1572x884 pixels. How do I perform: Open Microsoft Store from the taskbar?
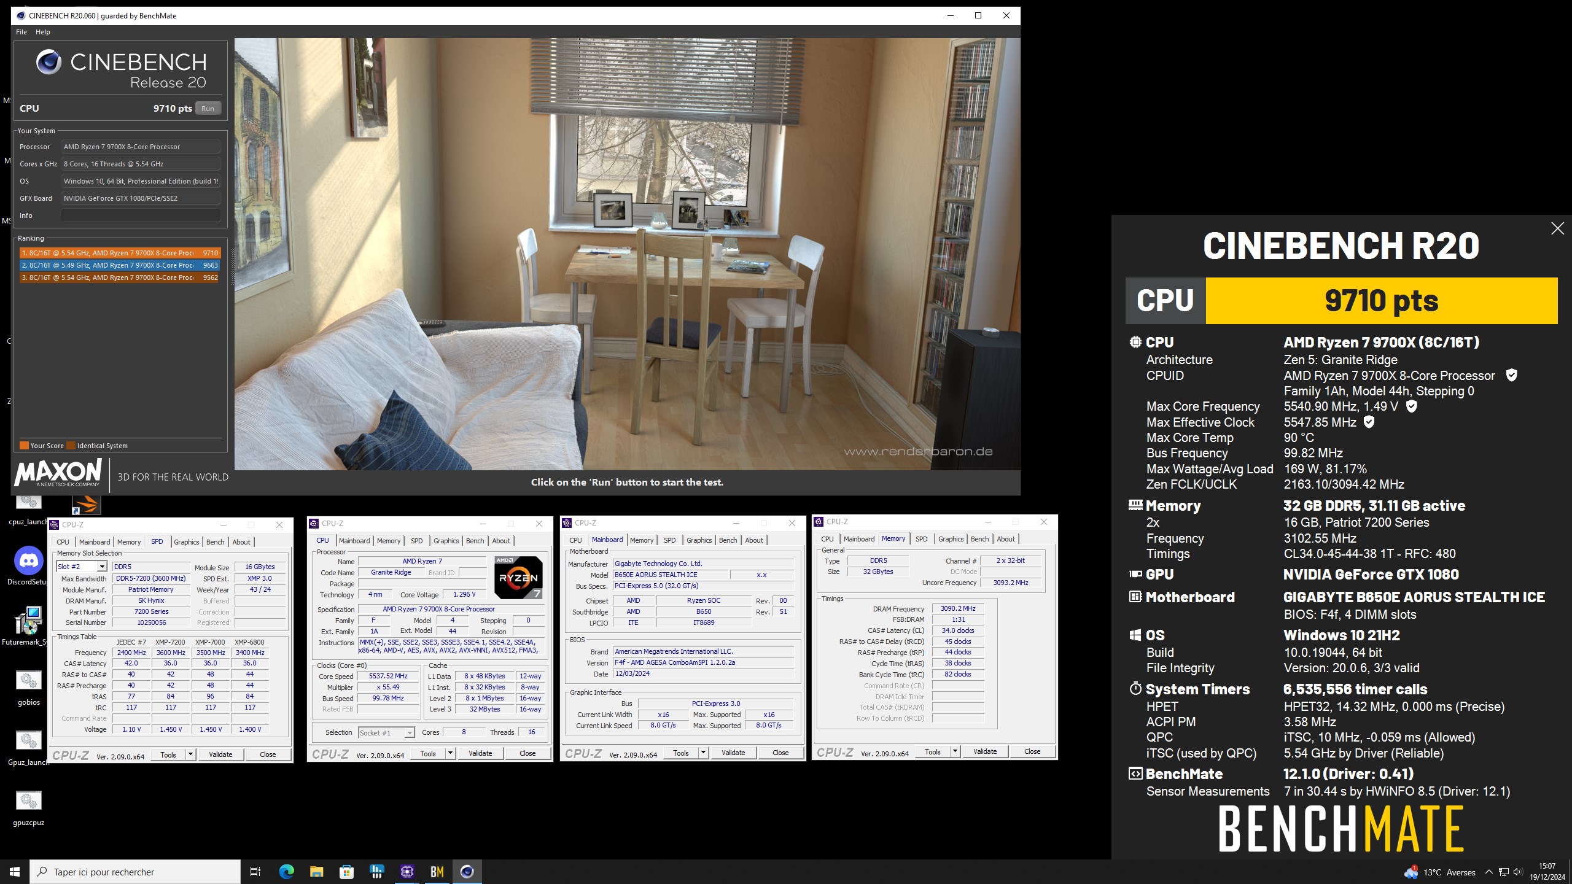[x=346, y=872]
